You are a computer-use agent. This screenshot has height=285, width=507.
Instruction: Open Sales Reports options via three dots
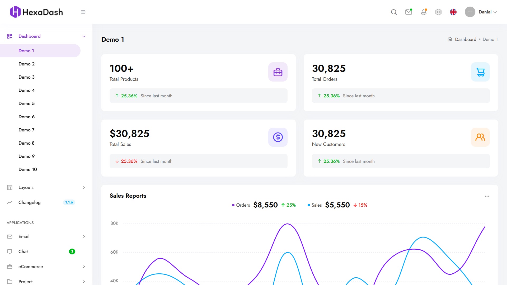(x=487, y=196)
